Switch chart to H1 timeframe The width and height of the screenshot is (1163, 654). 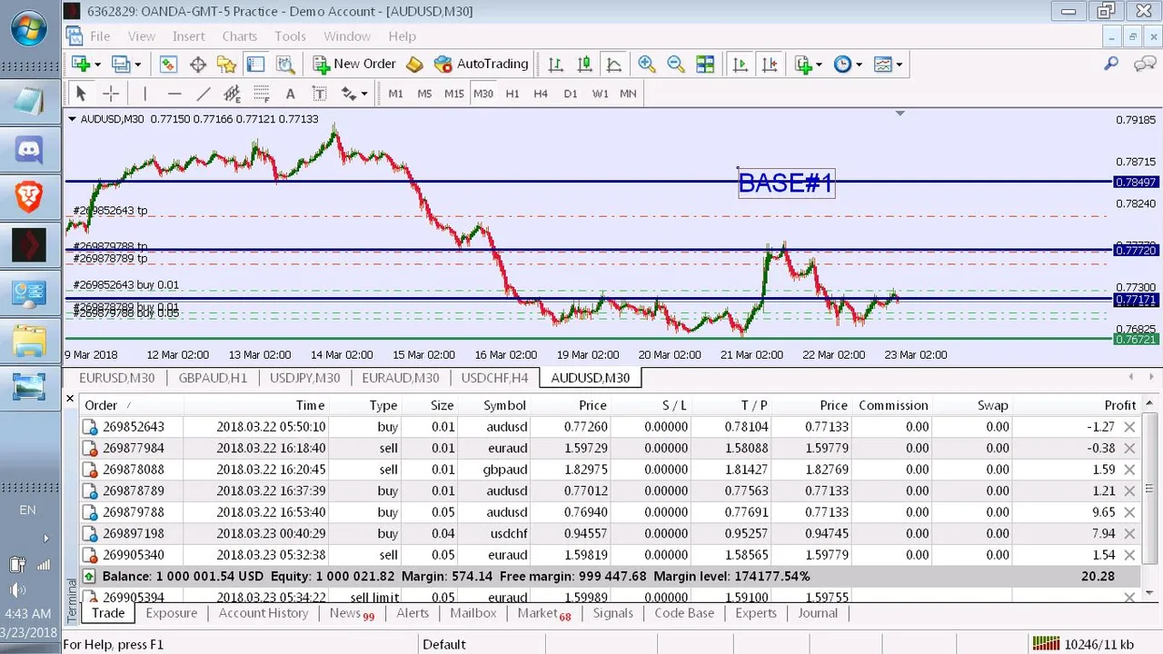click(512, 93)
